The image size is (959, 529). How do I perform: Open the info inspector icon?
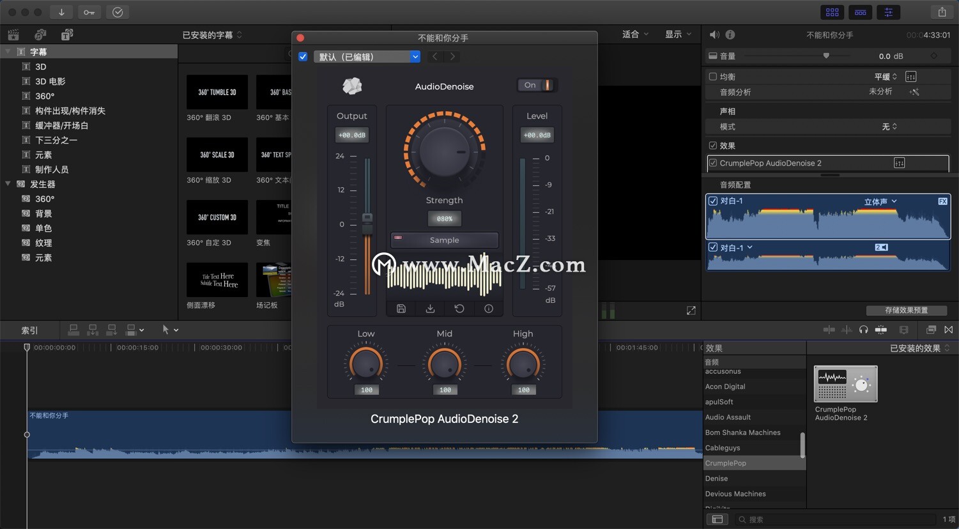[730, 34]
